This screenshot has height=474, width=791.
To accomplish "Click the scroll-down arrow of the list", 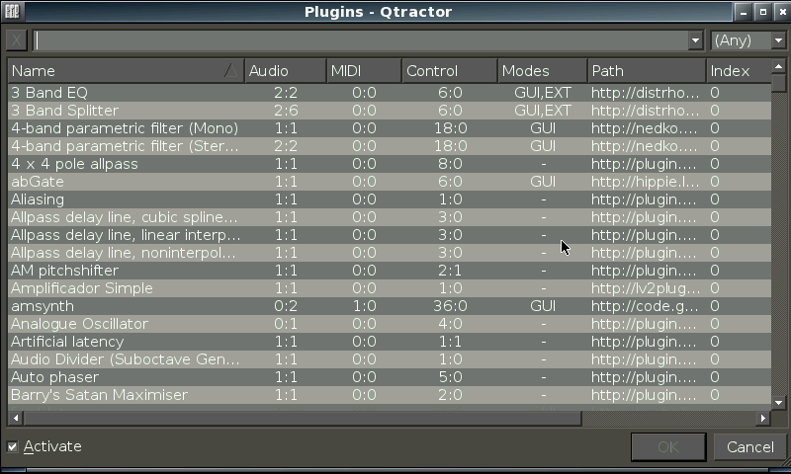I will (778, 402).
